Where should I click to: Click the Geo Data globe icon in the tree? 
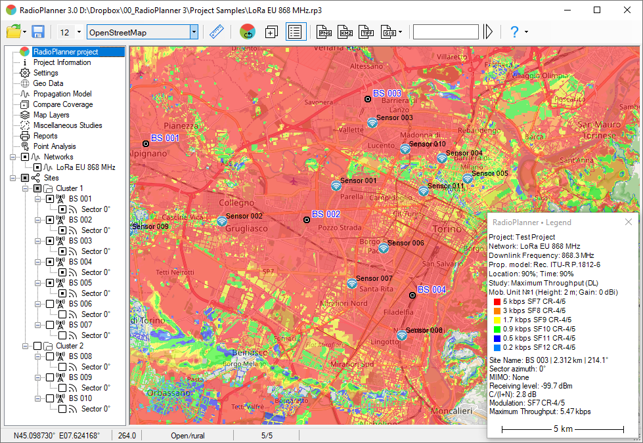(x=25, y=83)
